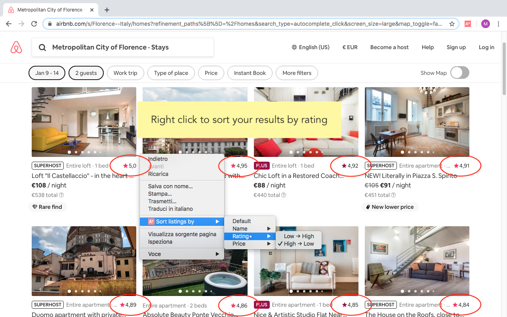Toggle the Show Map switch

point(460,73)
